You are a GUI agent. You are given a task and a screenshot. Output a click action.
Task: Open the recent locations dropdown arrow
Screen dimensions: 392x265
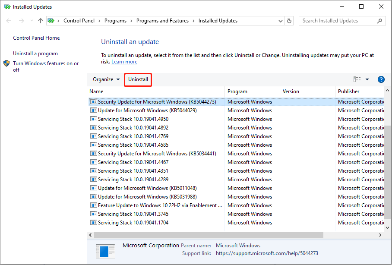(32, 21)
